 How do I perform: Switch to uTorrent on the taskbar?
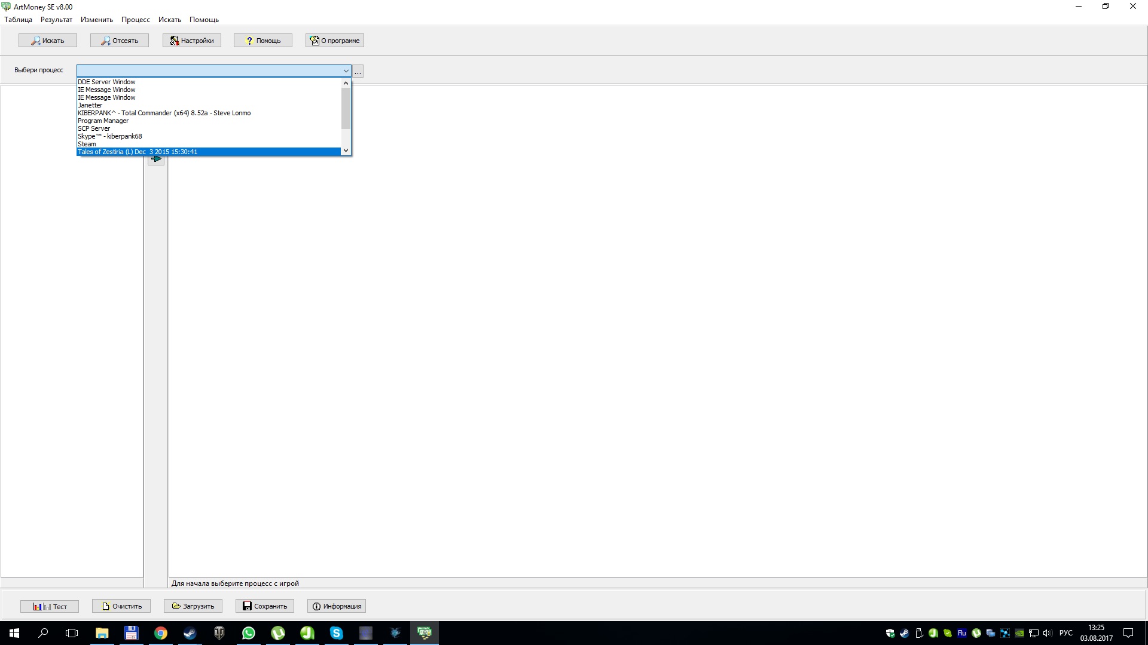pyautogui.click(x=278, y=633)
